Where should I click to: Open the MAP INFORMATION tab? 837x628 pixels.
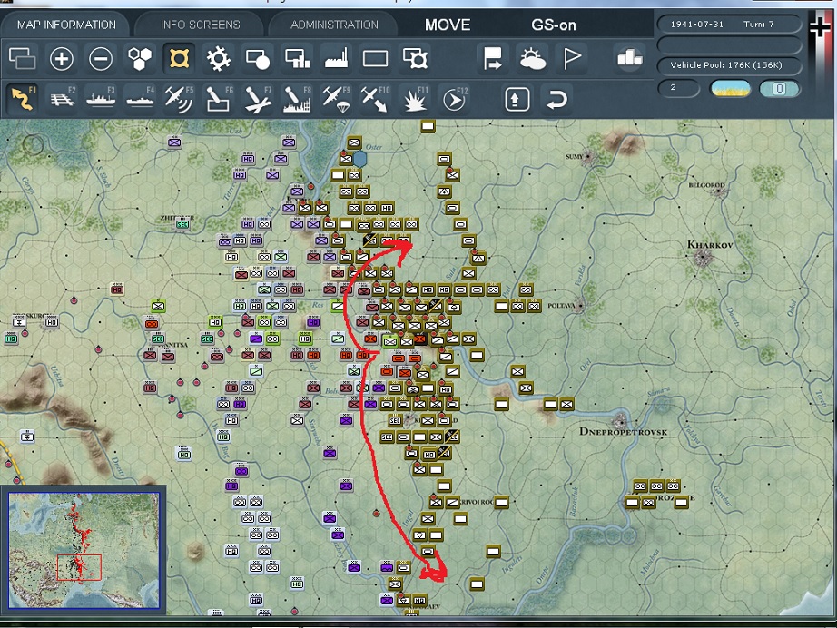[x=66, y=25]
